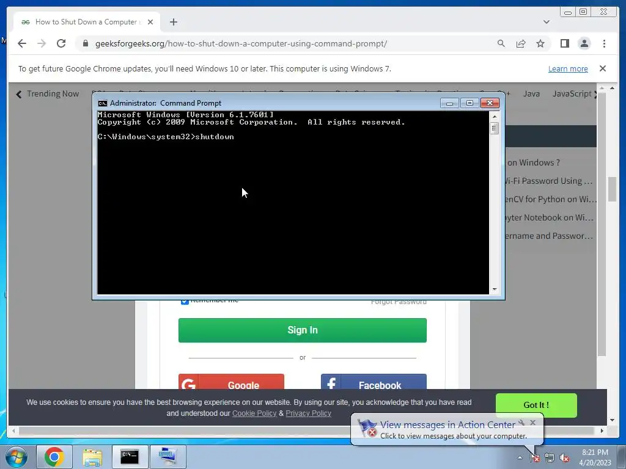
Task: Open the OpenCV for Python sidebar article
Action: [x=551, y=200]
